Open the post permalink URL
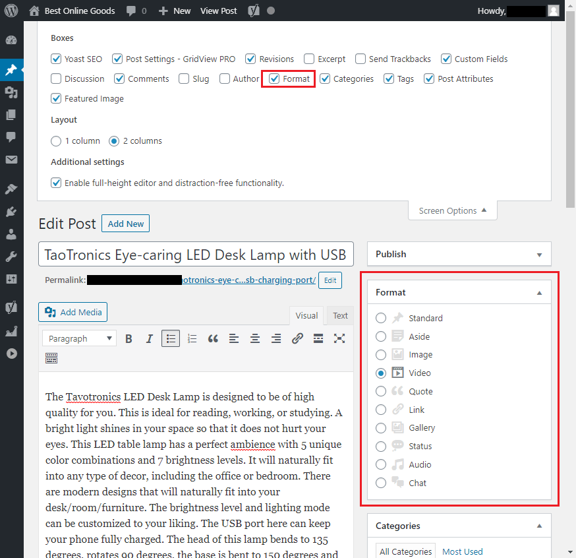 point(248,280)
